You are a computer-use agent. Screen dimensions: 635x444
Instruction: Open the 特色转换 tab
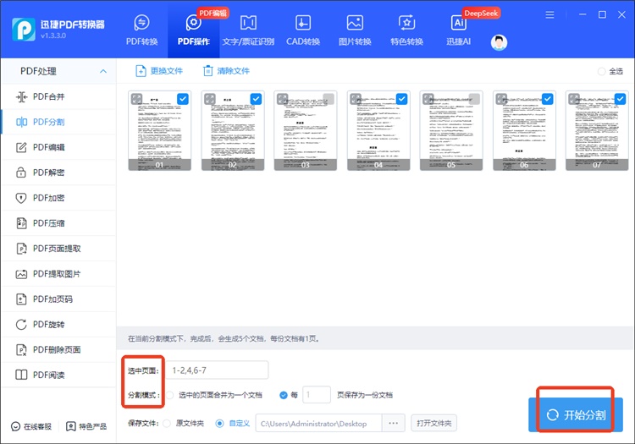[406, 30]
